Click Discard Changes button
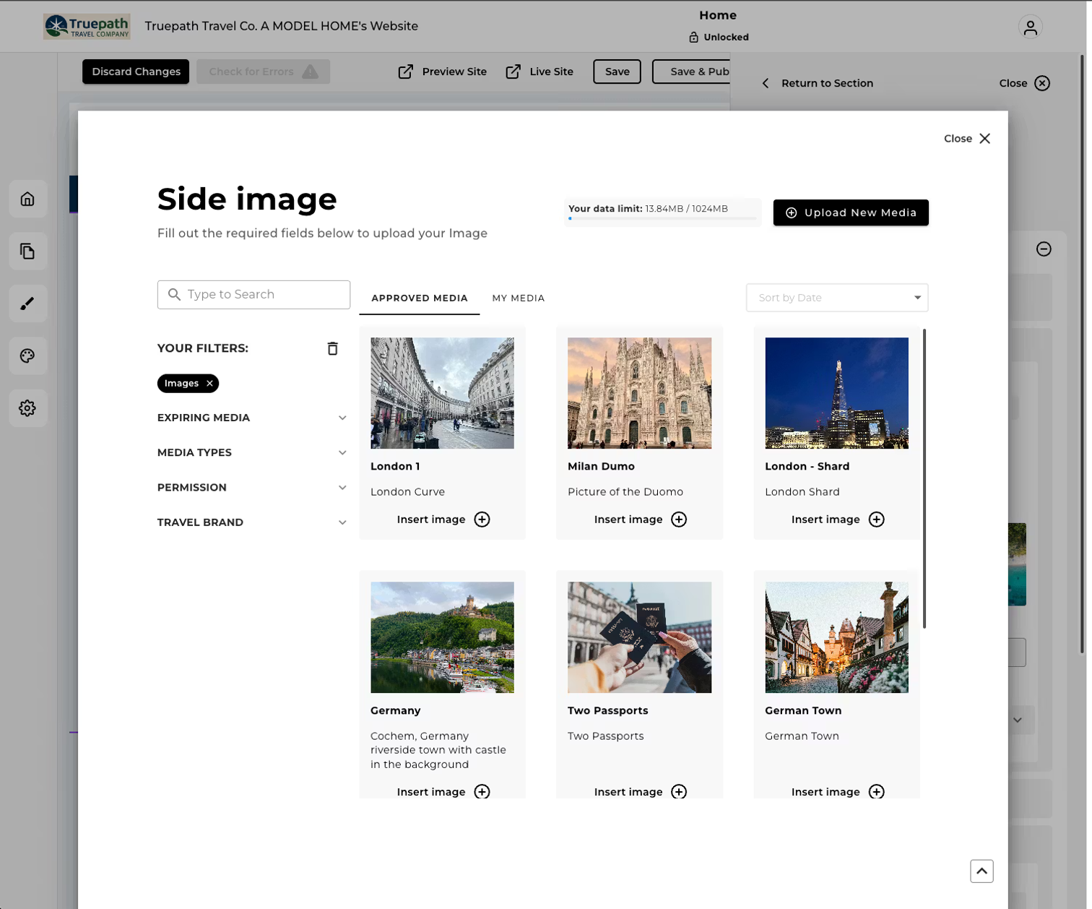 [136, 72]
